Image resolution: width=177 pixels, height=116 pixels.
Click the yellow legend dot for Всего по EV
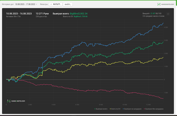pos(110,109)
